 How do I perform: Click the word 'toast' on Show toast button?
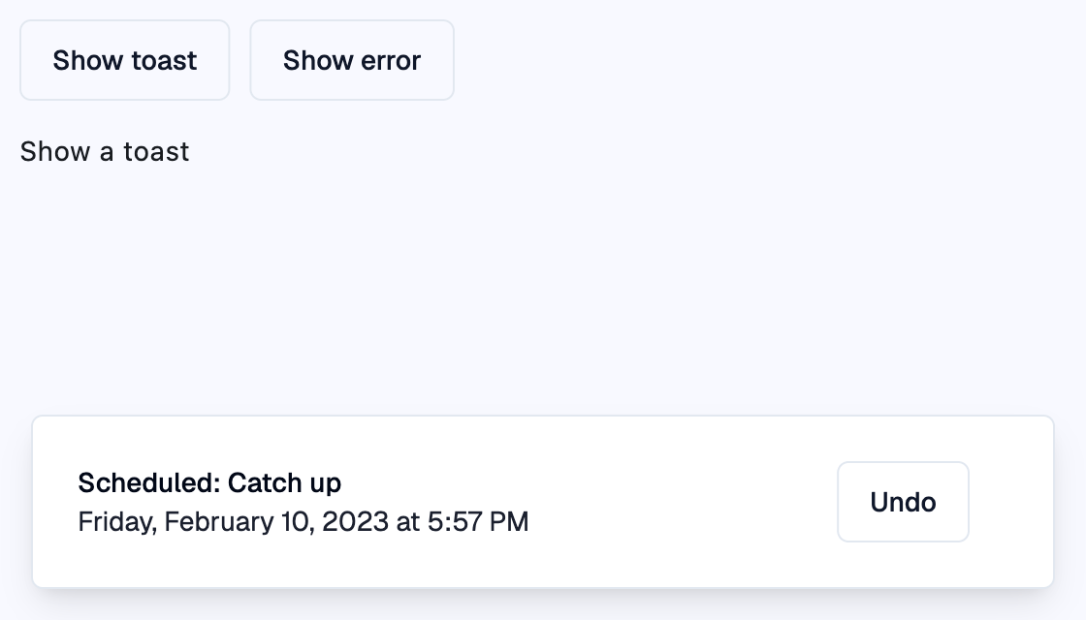click(164, 60)
